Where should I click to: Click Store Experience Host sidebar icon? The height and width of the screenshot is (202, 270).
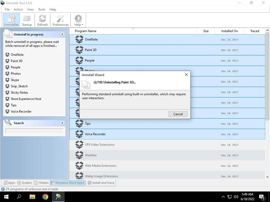7,99
